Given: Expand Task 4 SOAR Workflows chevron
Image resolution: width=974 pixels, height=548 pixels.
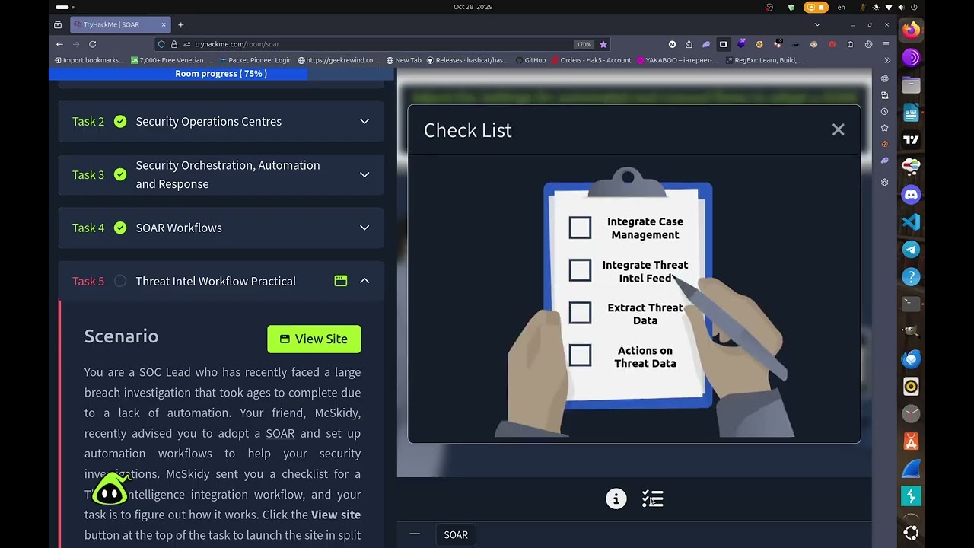Looking at the screenshot, I should tap(364, 228).
